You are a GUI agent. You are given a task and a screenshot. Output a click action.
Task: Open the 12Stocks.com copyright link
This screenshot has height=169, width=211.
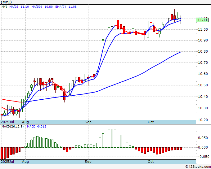198,167
